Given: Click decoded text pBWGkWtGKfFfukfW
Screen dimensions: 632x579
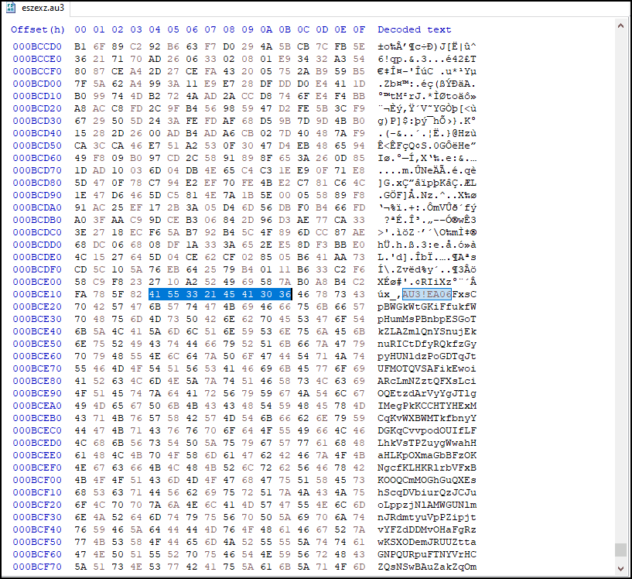Looking at the screenshot, I should [x=427, y=307].
